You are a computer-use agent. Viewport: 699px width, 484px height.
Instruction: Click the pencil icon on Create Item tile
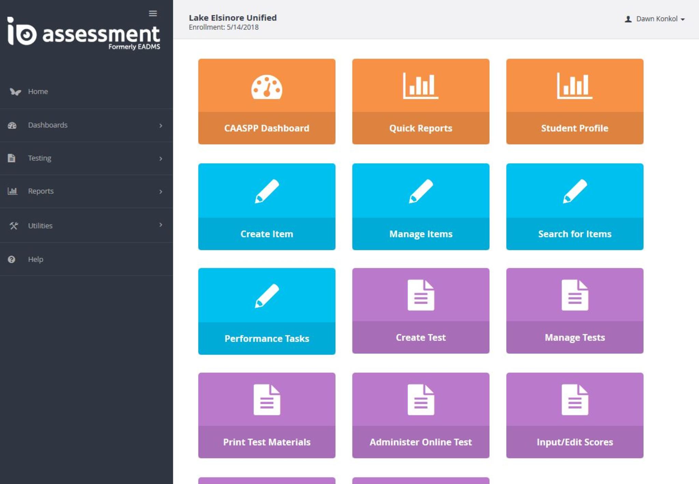[267, 191]
